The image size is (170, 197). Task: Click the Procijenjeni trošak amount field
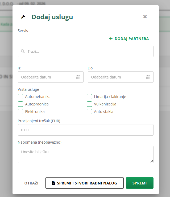tap(85, 130)
